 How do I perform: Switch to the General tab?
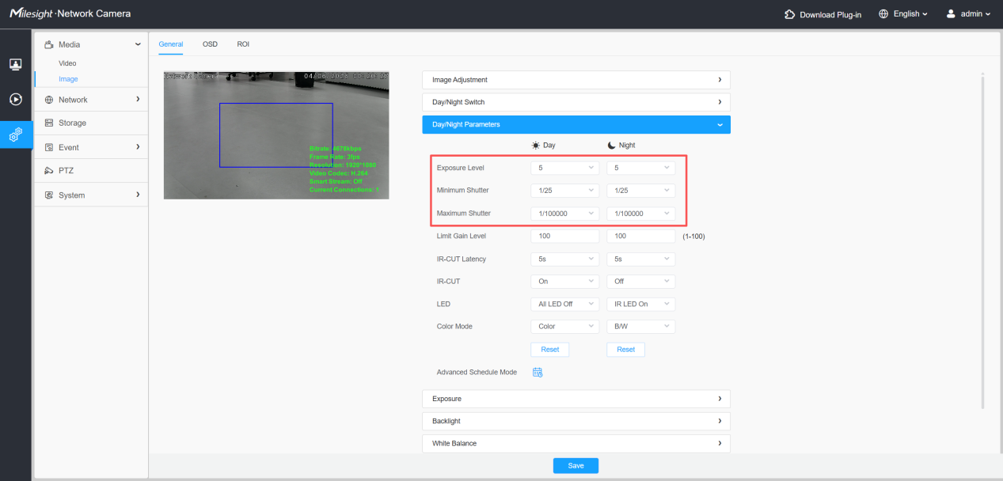[171, 44]
